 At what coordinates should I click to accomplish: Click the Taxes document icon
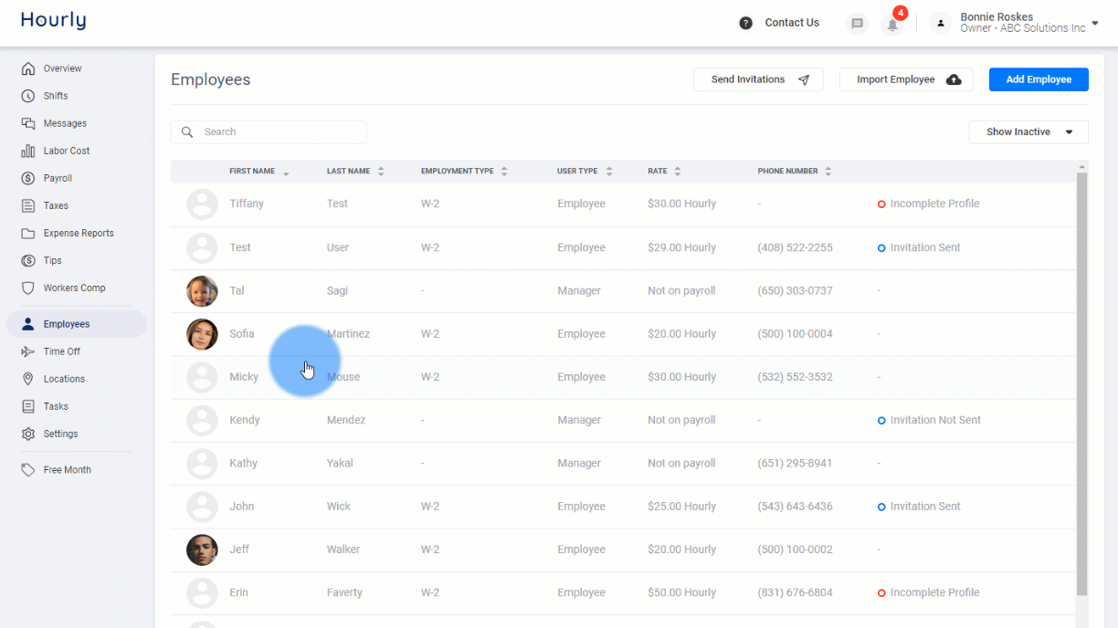tap(28, 205)
